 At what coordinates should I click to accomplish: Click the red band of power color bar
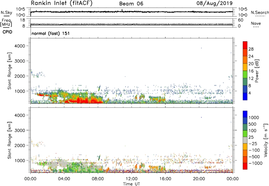(x=245, y=45)
